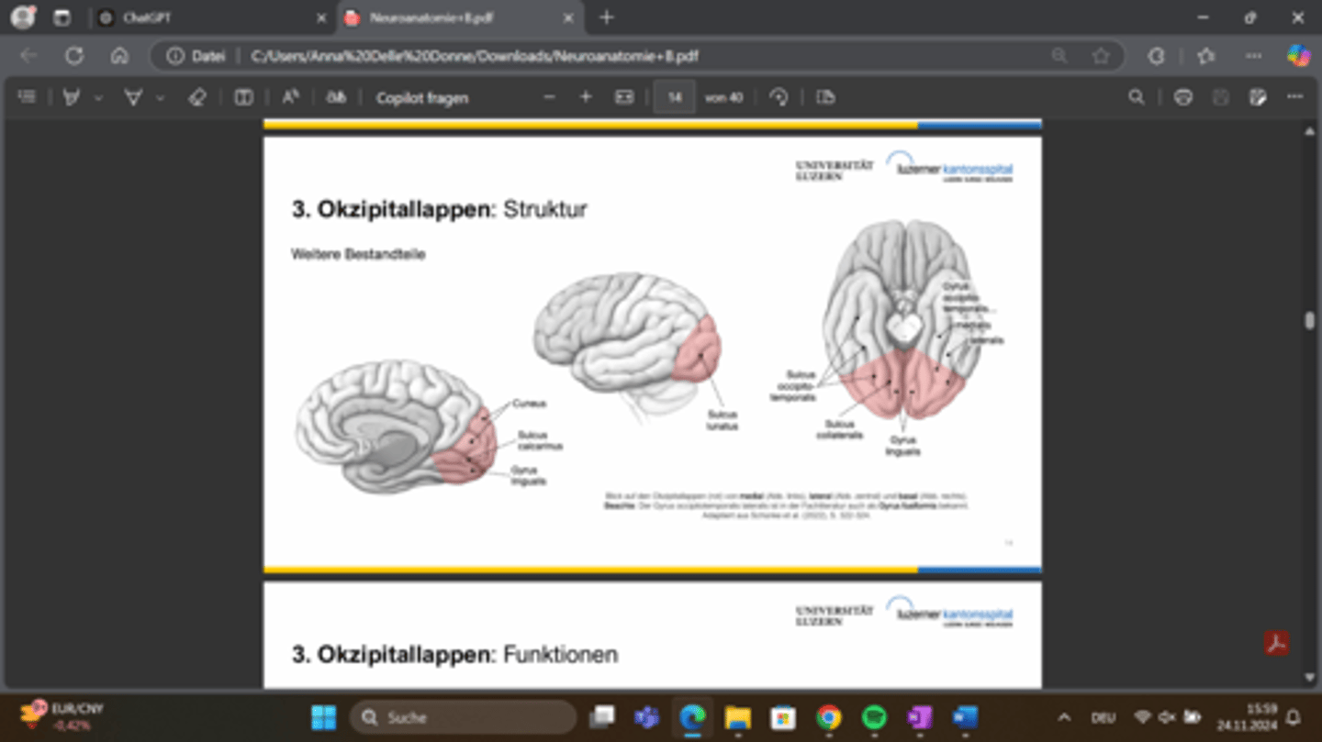1322x742 pixels.
Task: Select the draw pen tool
Action: point(133,97)
